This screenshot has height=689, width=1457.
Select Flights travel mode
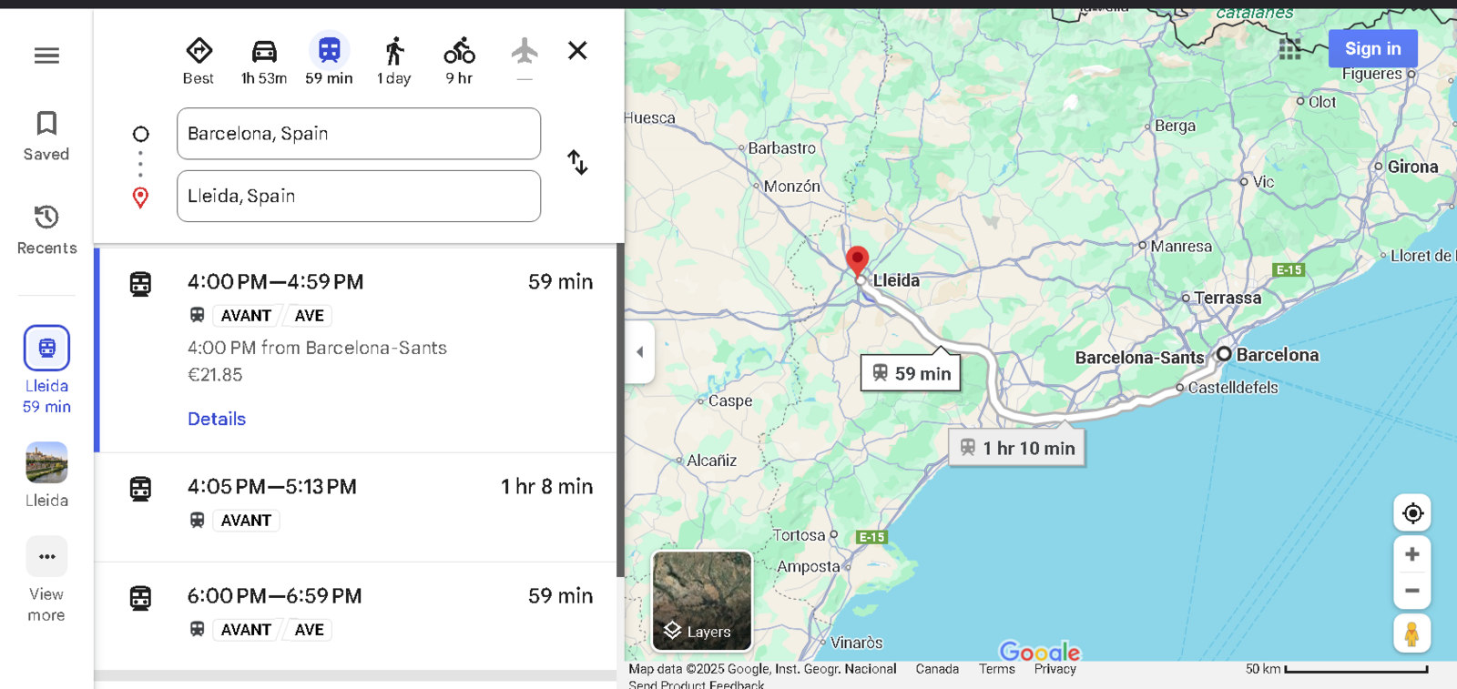click(525, 59)
